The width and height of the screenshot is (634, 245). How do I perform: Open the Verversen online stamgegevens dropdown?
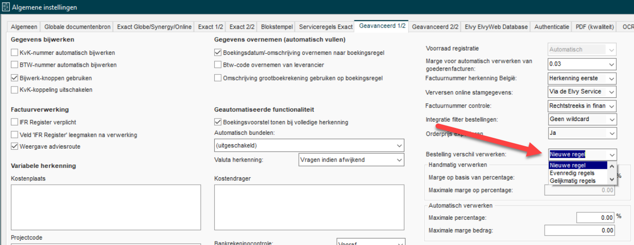[x=612, y=92]
